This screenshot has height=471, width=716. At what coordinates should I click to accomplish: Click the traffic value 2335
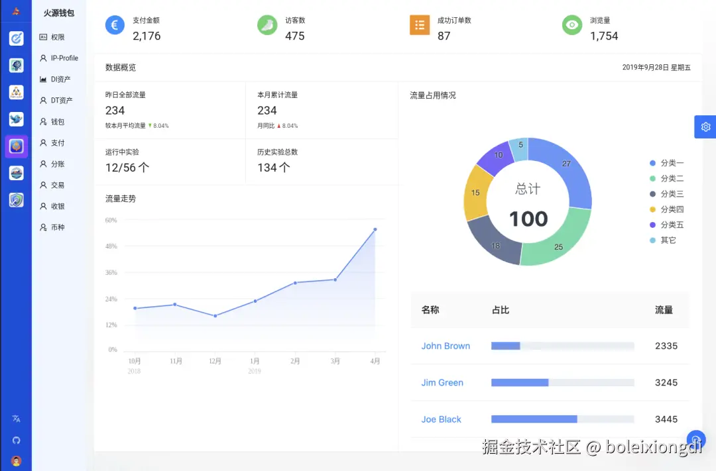(x=666, y=346)
